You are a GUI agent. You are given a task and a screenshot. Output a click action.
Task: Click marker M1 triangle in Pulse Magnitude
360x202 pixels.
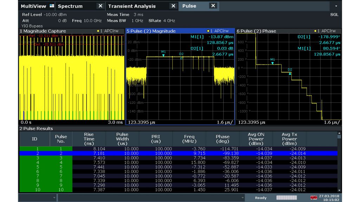coord(163,55)
